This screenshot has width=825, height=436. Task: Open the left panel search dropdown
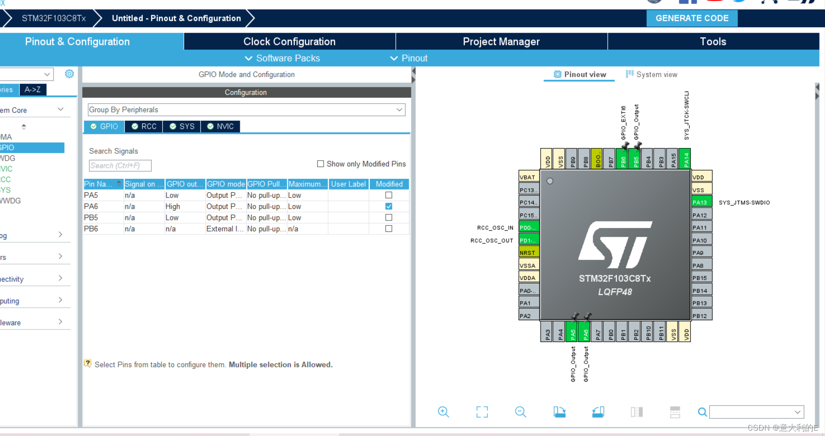pyautogui.click(x=47, y=74)
